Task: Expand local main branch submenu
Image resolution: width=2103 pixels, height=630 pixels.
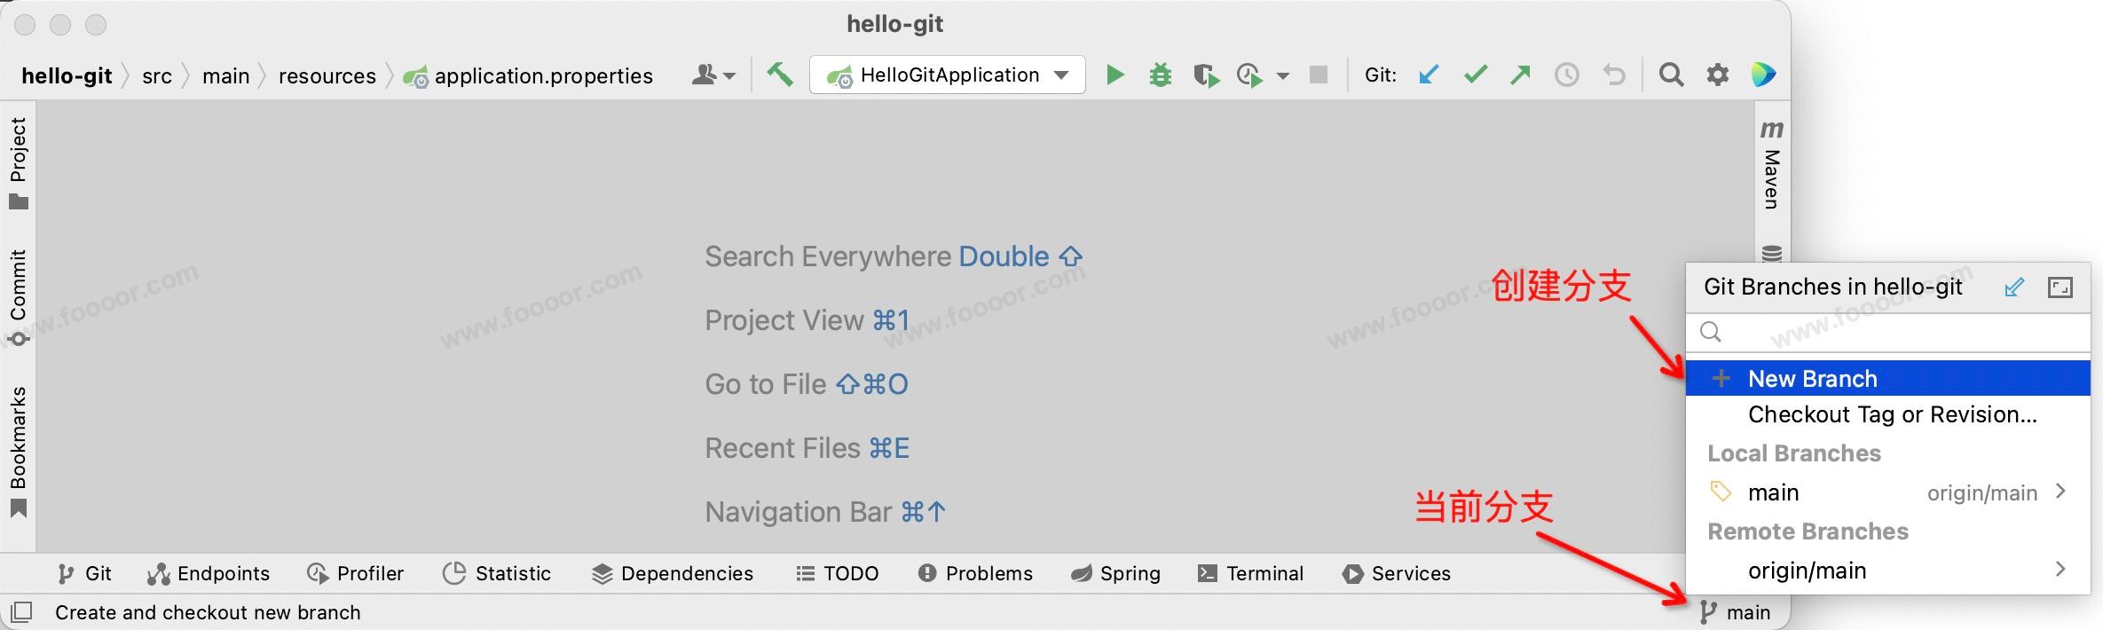Action: [x=2060, y=492]
